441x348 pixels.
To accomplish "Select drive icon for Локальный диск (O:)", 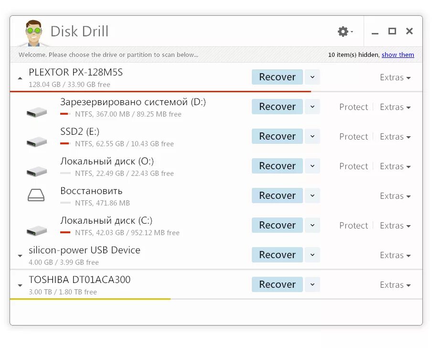I will pyautogui.click(x=37, y=171).
